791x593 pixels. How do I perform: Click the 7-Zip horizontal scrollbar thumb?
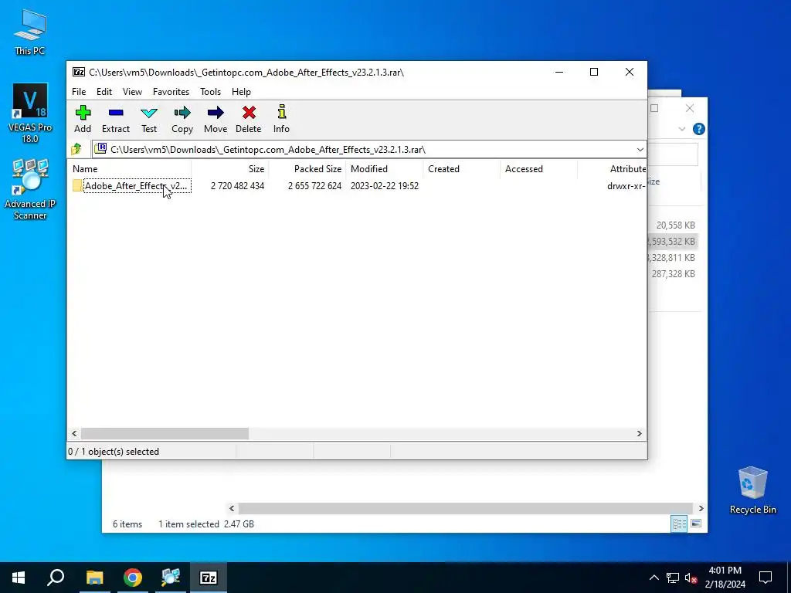(165, 434)
